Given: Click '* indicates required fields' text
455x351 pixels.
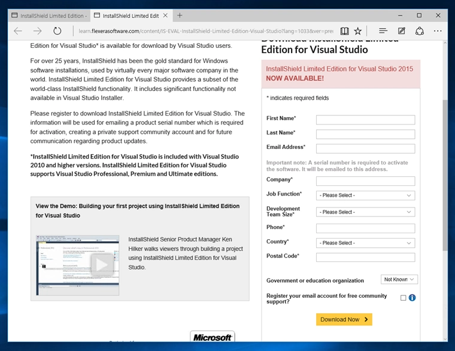Looking at the screenshot, I should click(298, 98).
